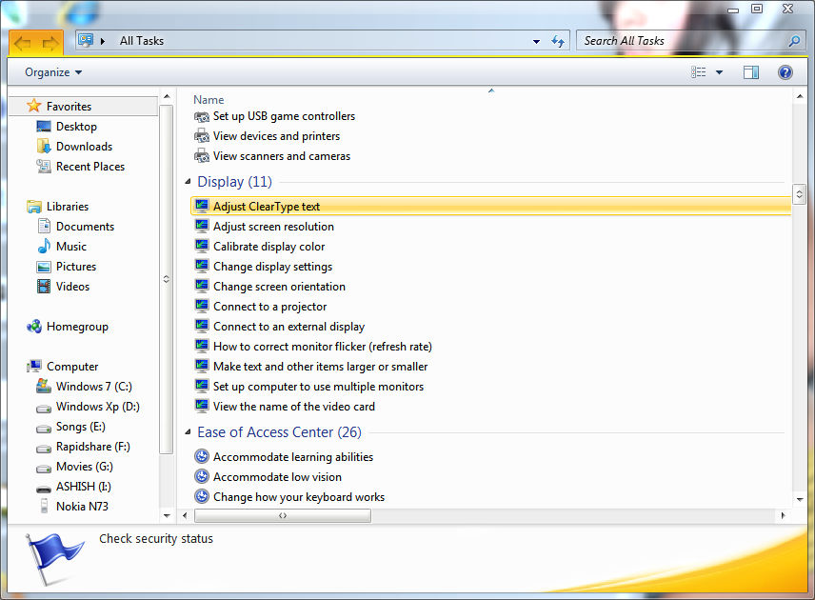Click the Homegroup icon in the sidebar

pyautogui.click(x=34, y=326)
